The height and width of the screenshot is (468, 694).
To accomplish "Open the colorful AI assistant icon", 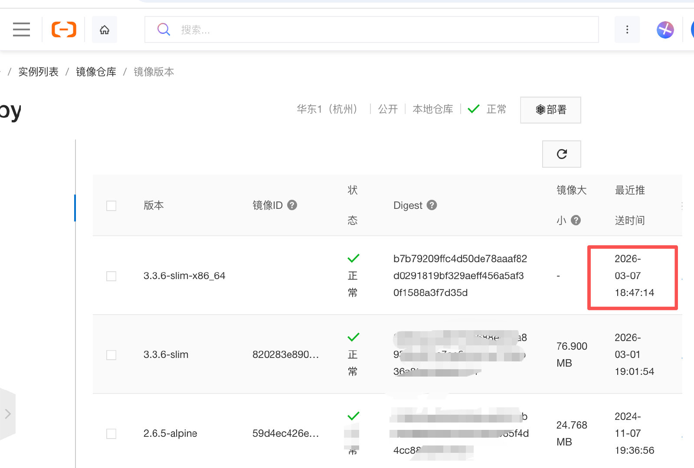I will (x=665, y=30).
